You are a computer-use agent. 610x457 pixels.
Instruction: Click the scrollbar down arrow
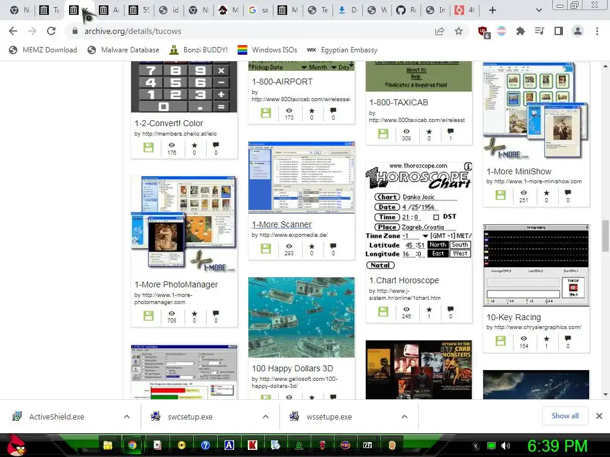(605, 395)
